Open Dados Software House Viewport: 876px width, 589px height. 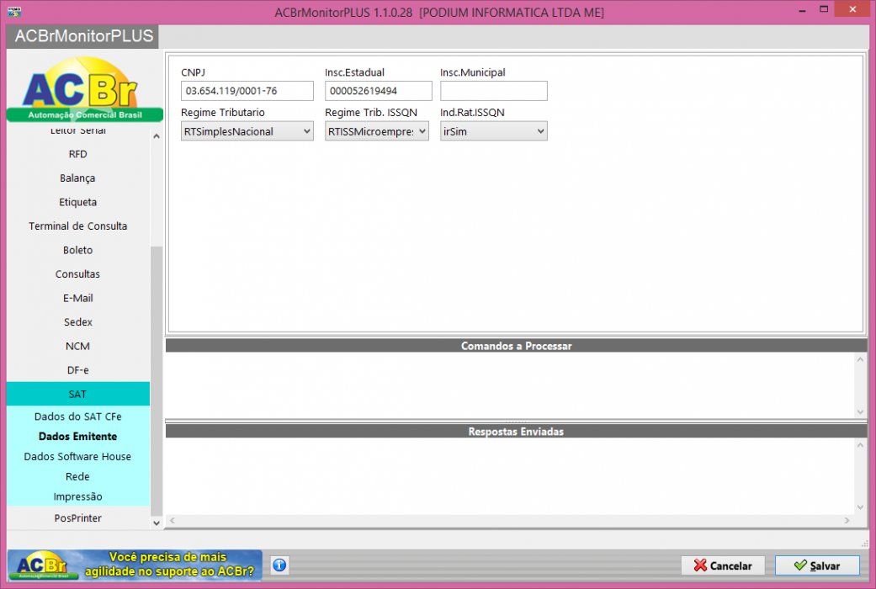pos(77,457)
